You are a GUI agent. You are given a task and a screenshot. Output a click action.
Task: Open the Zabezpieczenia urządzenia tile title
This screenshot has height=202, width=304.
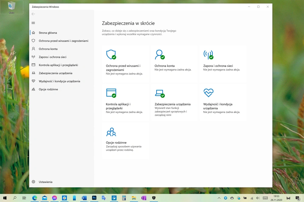click(173, 104)
